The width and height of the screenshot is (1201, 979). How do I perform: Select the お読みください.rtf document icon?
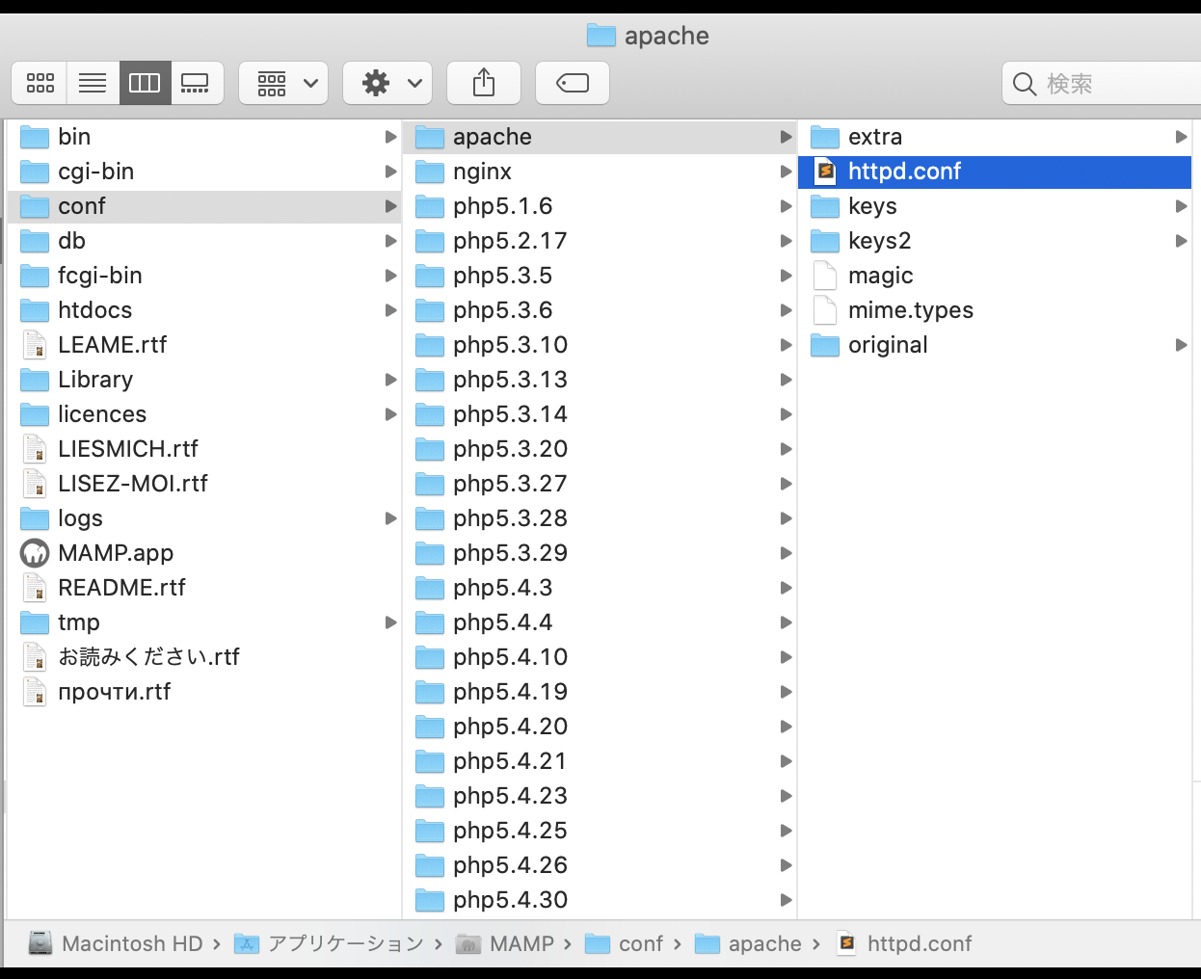(35, 657)
